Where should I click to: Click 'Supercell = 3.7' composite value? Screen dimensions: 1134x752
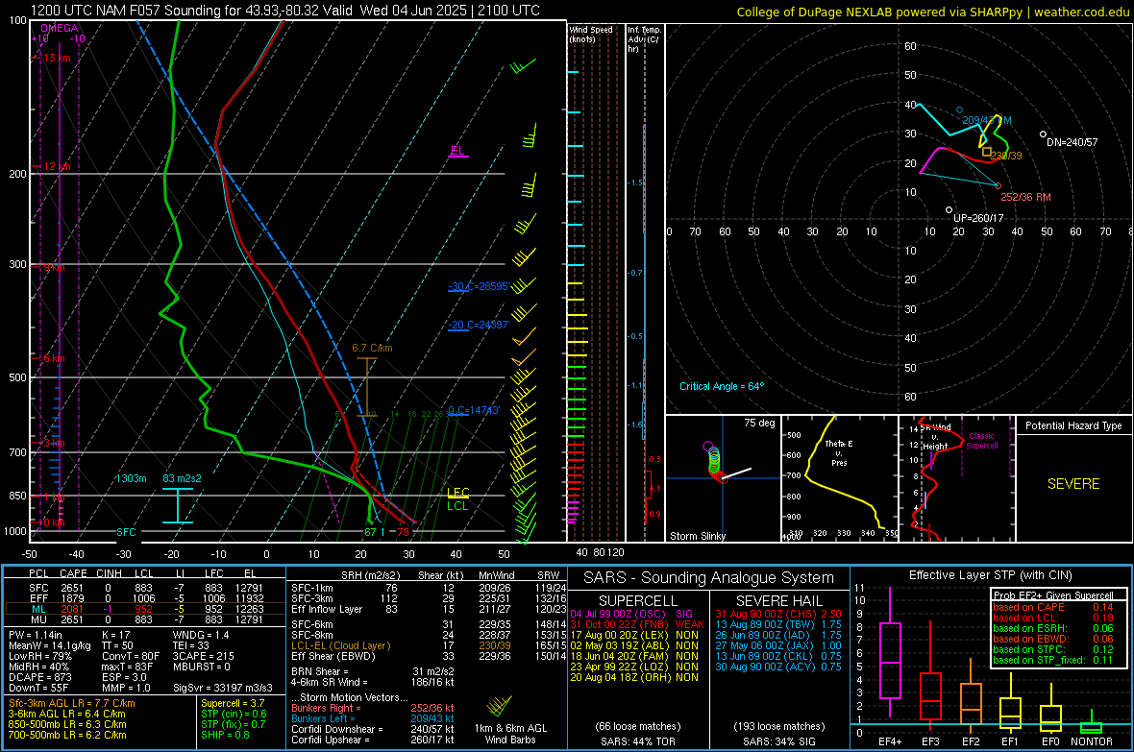pos(233,703)
